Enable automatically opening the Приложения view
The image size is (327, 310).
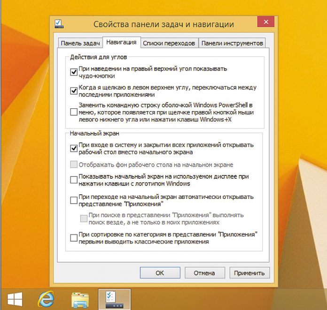point(73,200)
